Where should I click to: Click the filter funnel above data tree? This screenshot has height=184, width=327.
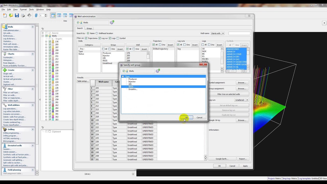pos(43,29)
